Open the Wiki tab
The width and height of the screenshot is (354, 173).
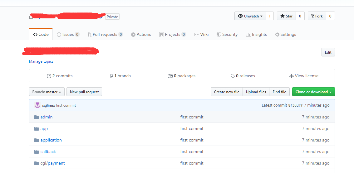pos(201,35)
